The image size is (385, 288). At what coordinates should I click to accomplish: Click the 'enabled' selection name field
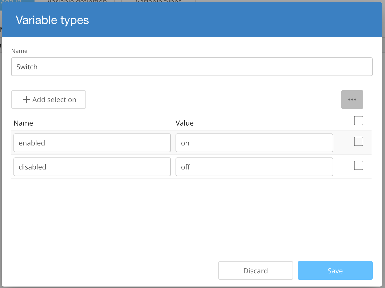coord(92,143)
